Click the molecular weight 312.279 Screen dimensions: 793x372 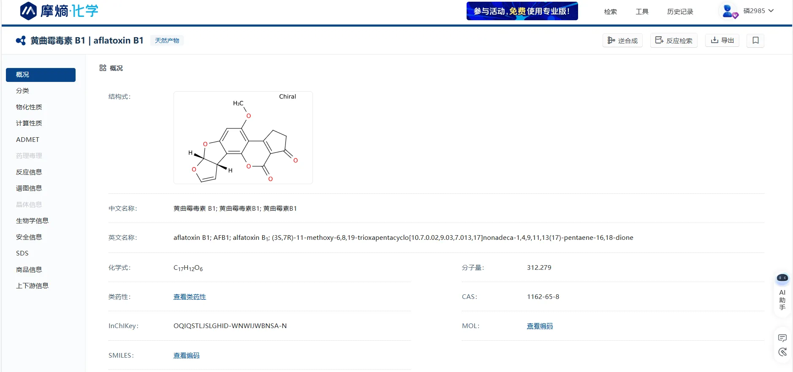click(539, 268)
